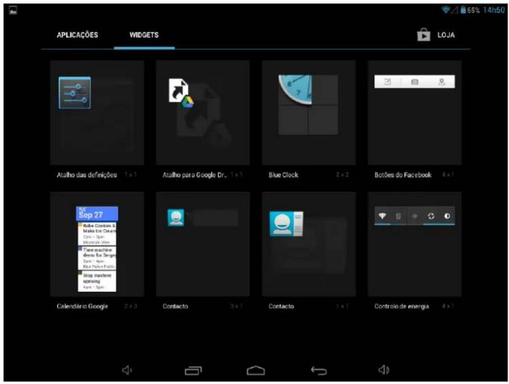The width and height of the screenshot is (509, 384).
Task: Tap the Facebook check-in location icon
Action: (x=442, y=81)
